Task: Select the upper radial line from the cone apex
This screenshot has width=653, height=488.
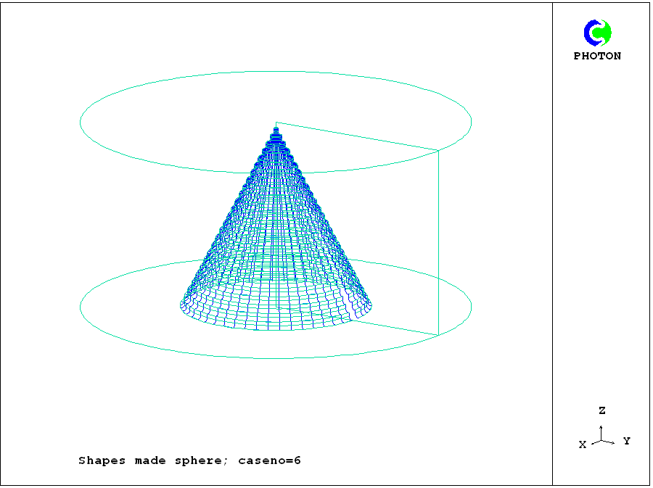Action: click(x=357, y=136)
